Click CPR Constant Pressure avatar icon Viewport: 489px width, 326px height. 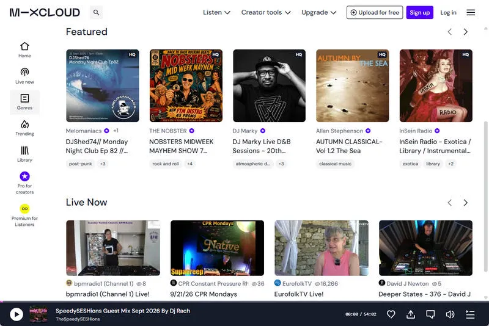click(x=174, y=283)
